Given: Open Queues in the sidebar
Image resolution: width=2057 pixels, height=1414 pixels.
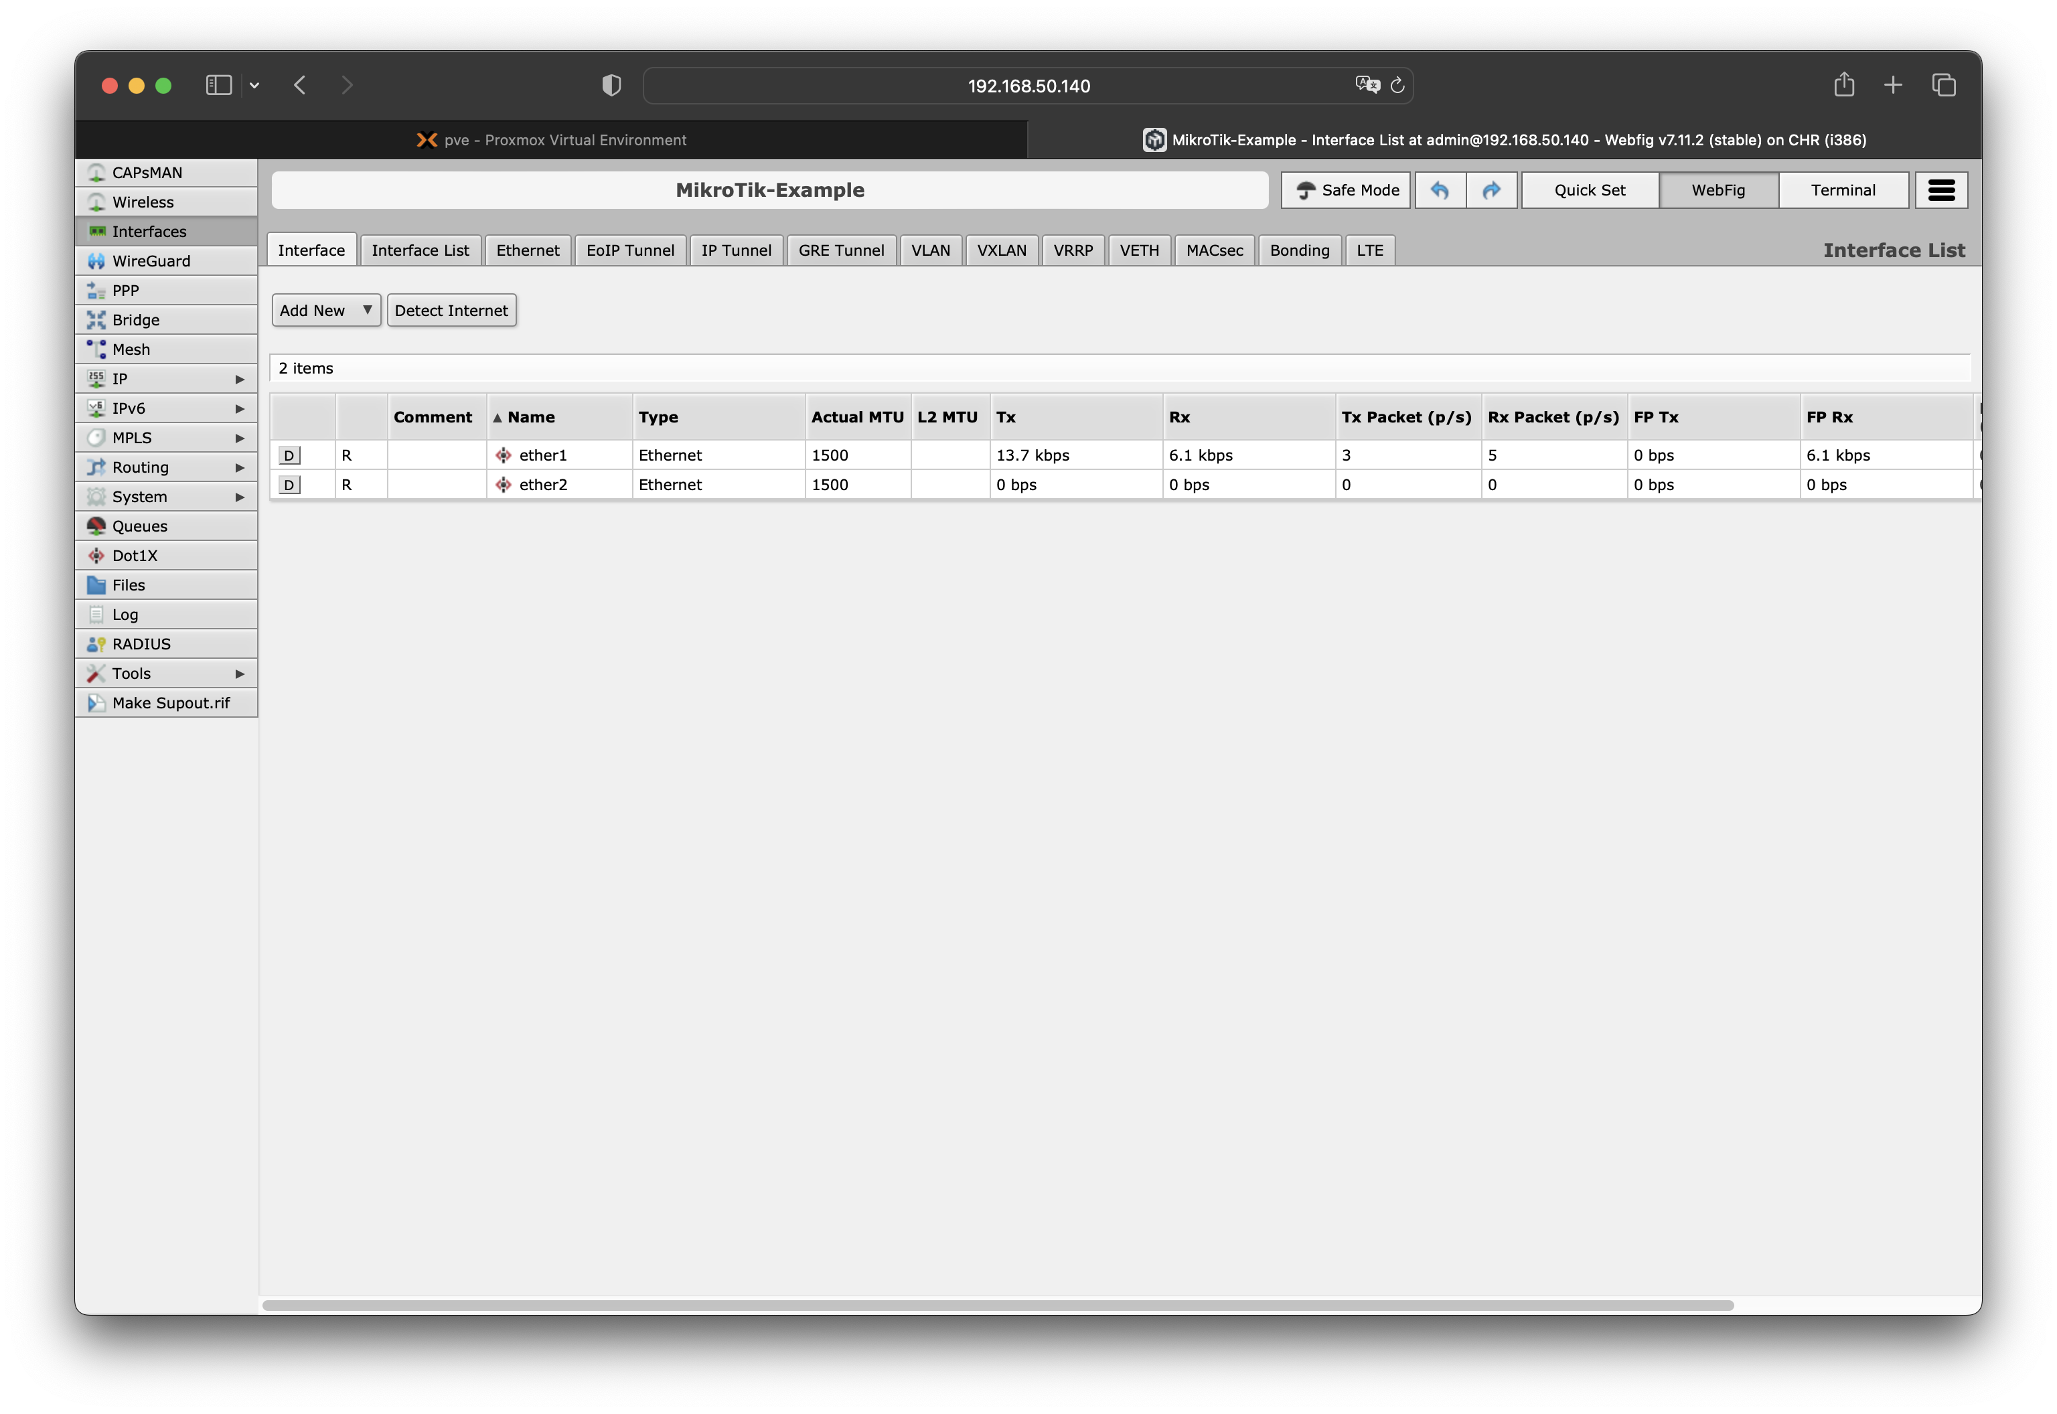Looking at the screenshot, I should 139,526.
